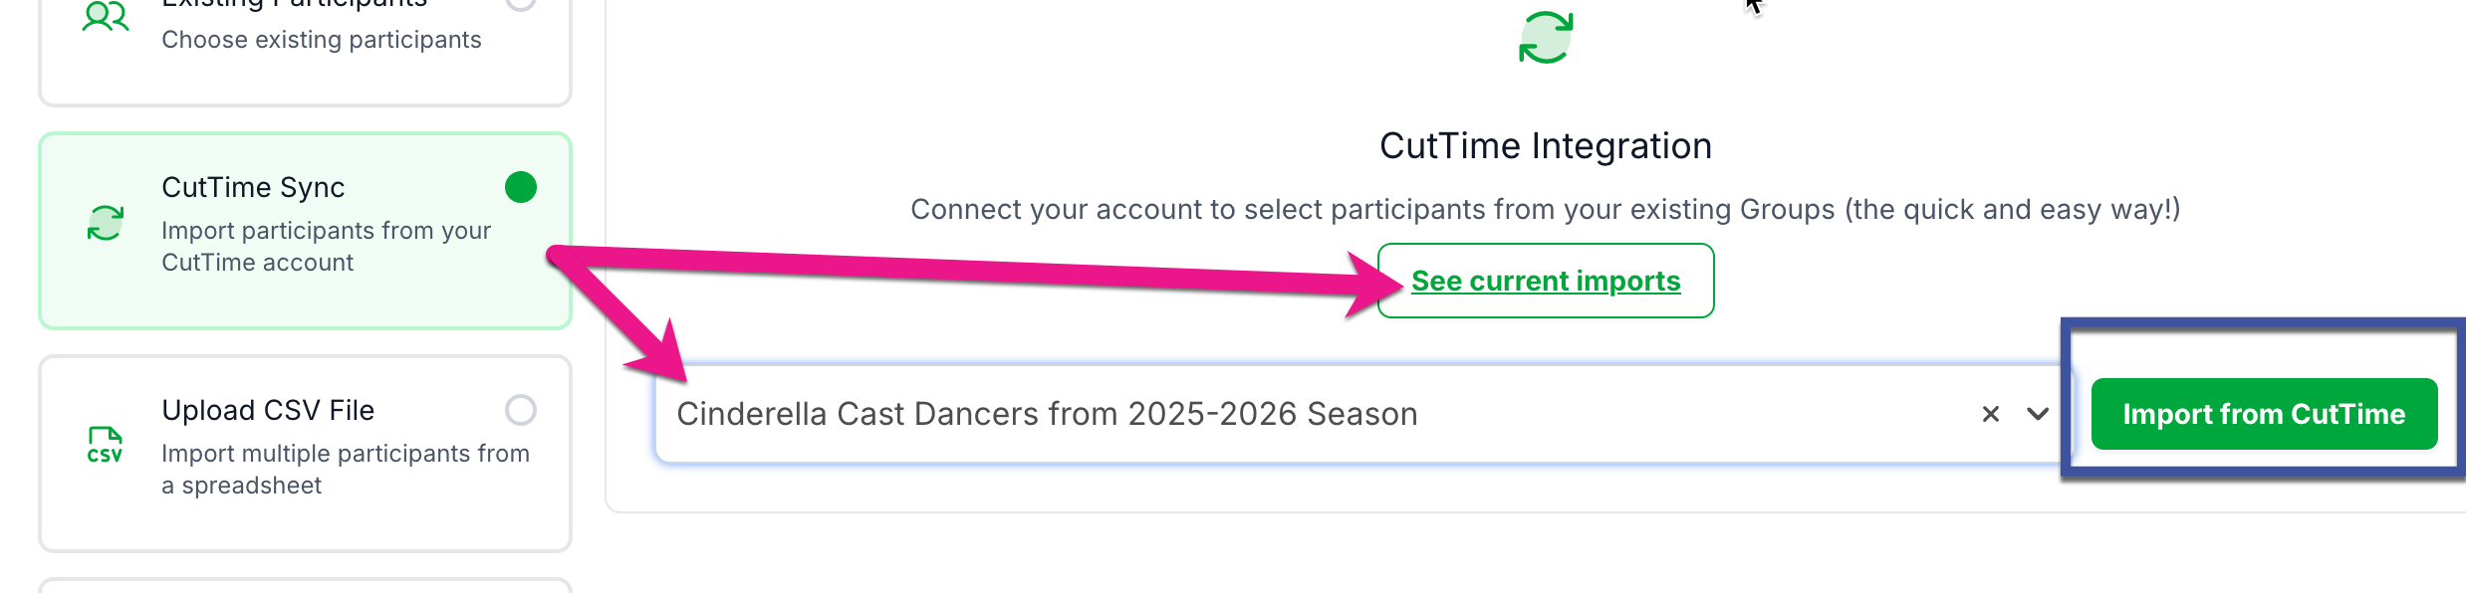Click 'Choose existing participants' description text
The width and height of the screenshot is (2466, 593).
coord(321,40)
